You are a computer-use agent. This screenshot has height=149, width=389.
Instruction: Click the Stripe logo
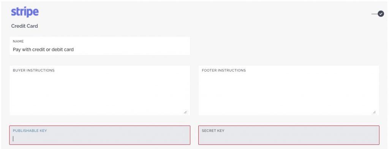[25, 12]
